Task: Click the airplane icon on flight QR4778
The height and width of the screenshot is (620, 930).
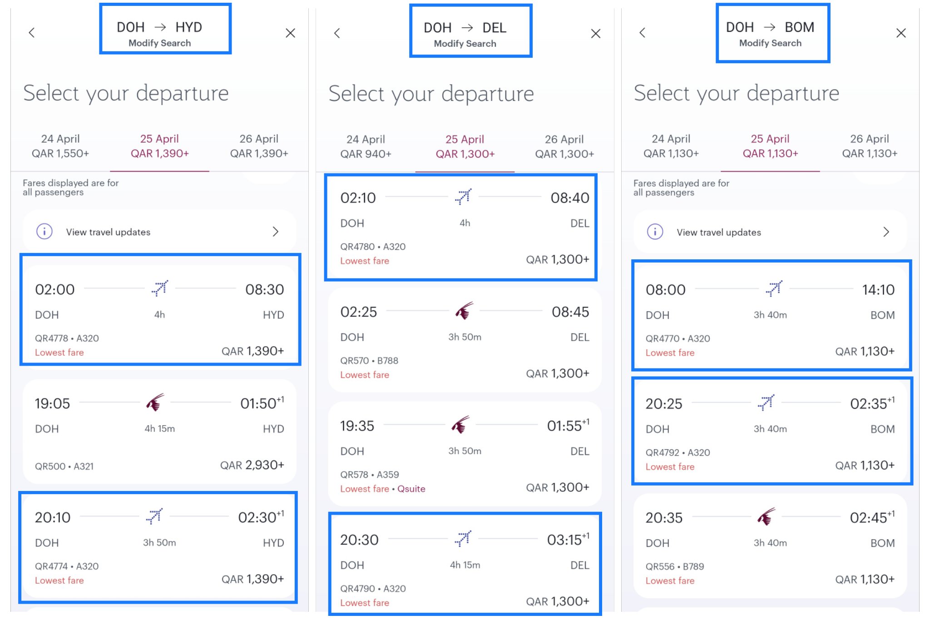Action: click(159, 287)
